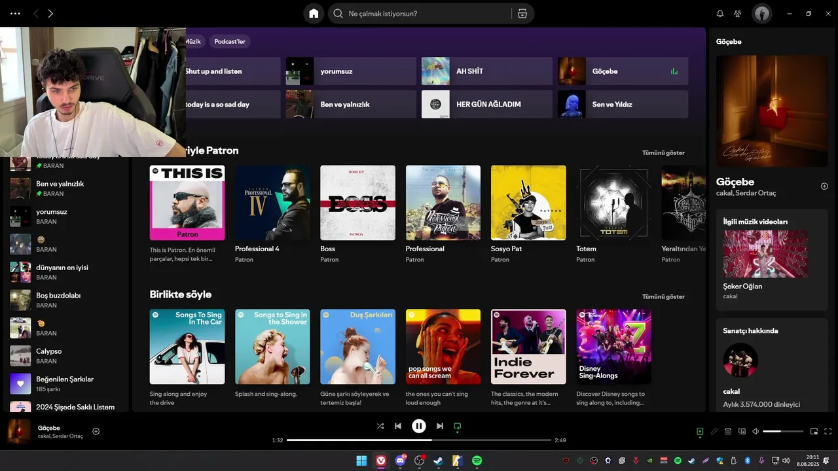
Task: Show lyrics with the microphone icon
Action: (714, 431)
